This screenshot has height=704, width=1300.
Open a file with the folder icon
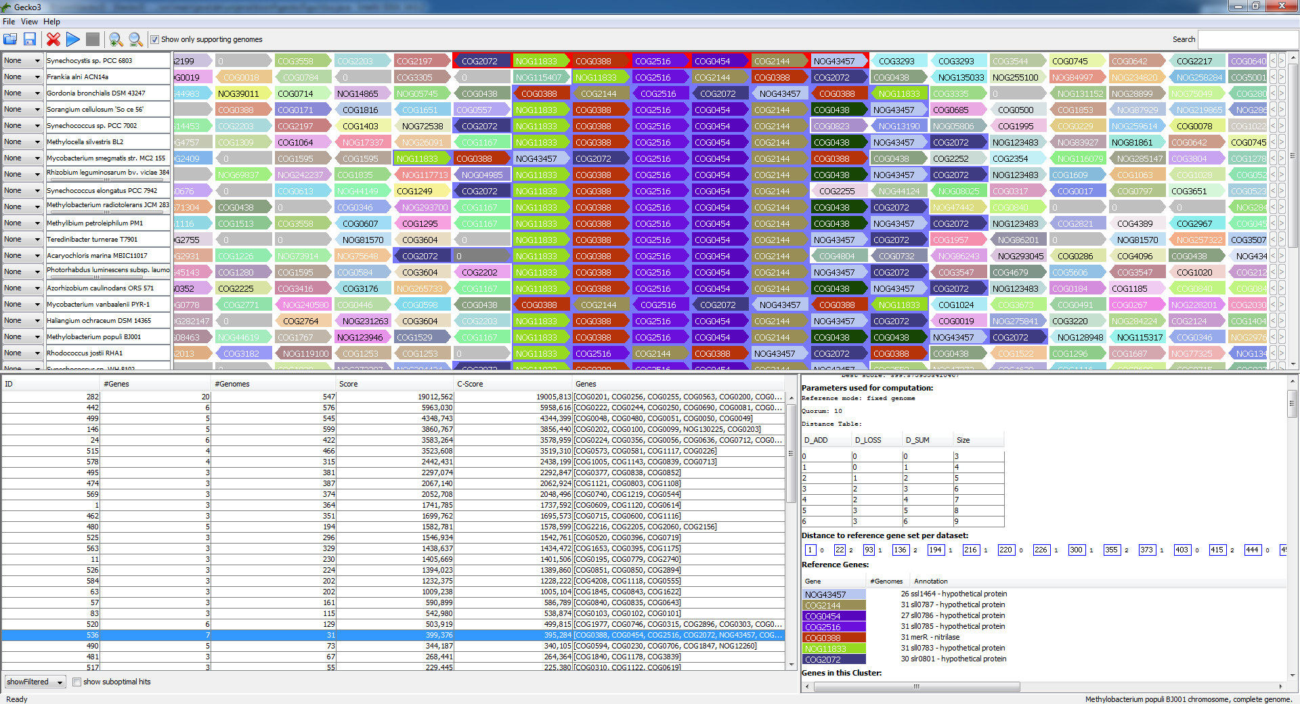click(x=10, y=39)
